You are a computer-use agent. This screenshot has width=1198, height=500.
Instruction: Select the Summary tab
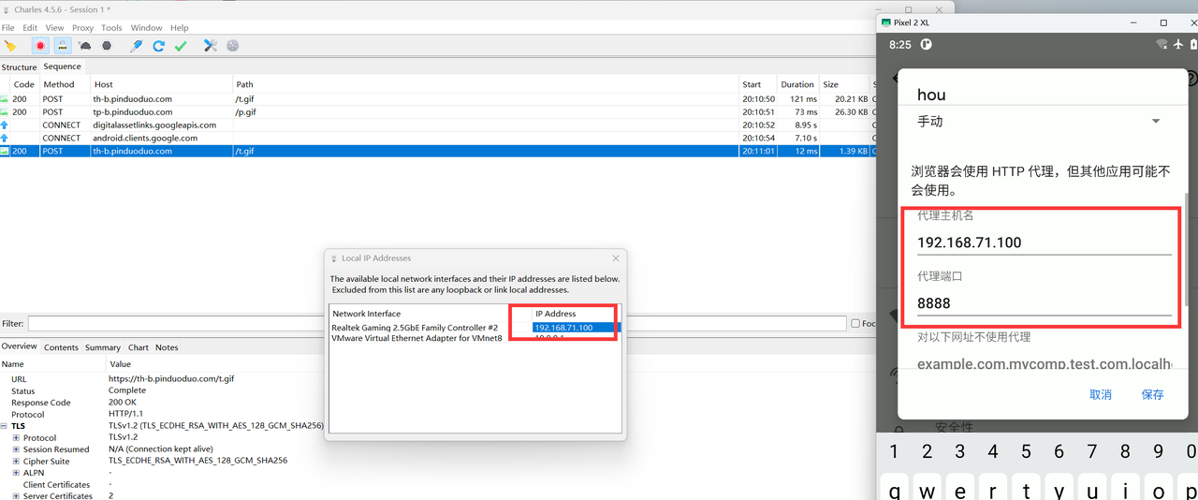[103, 347]
